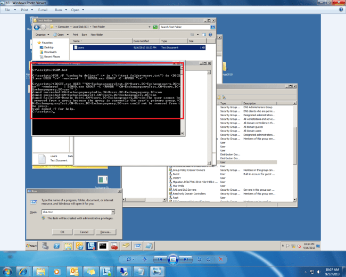Go to the next photo
This screenshot has height=277, width=346.
point(186,258)
